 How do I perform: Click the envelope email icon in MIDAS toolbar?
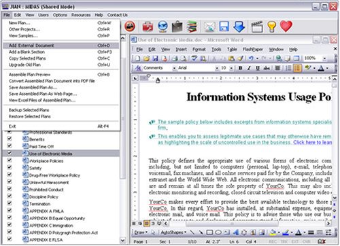[209, 27]
